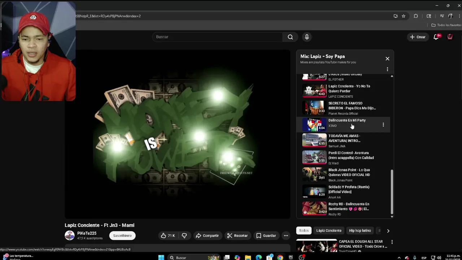The image size is (462, 260).
Task: Open Google Chrome from the taskbar
Action: pos(280,257)
